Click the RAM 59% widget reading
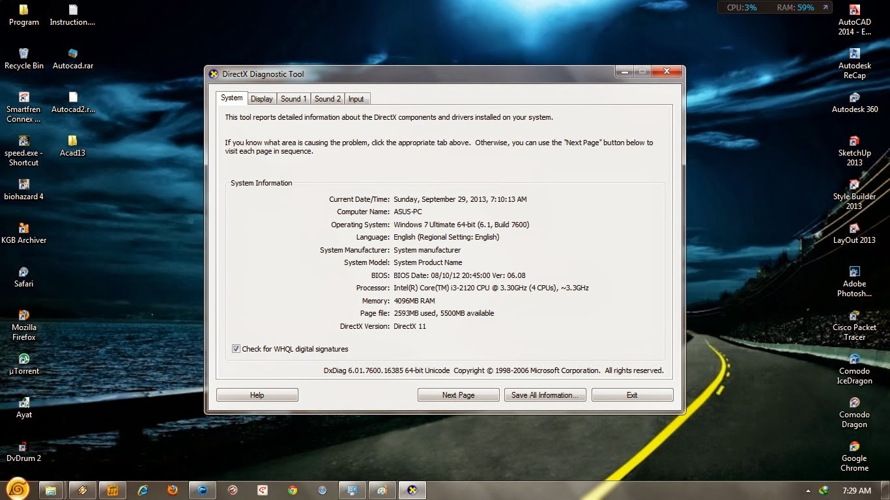The height and width of the screenshot is (500, 890). click(796, 8)
